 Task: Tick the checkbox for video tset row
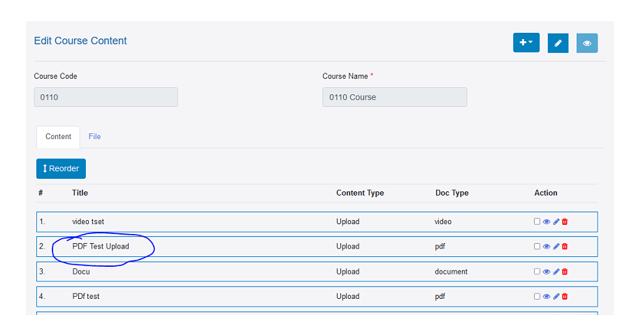click(x=537, y=221)
